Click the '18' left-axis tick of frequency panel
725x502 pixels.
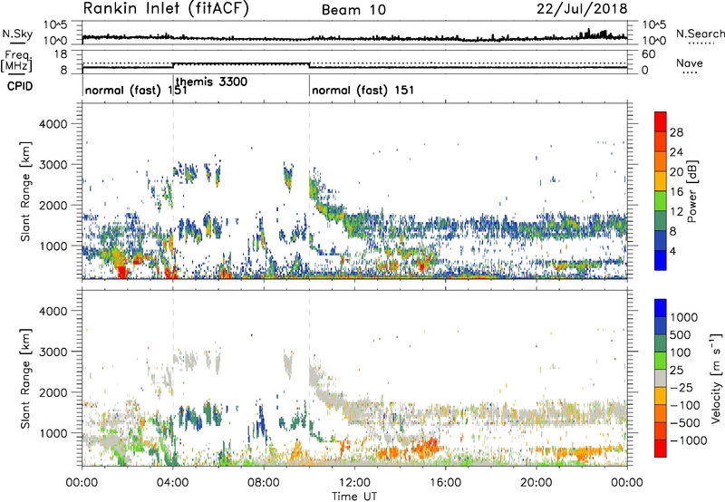point(61,54)
